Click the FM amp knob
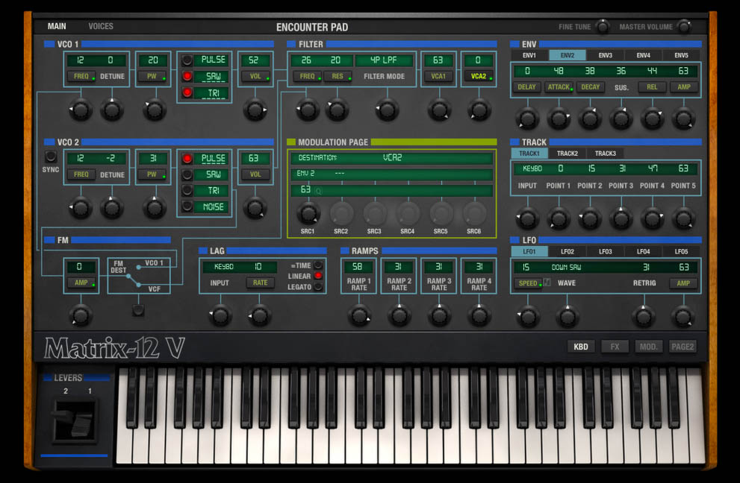The image size is (740, 483). click(x=81, y=316)
